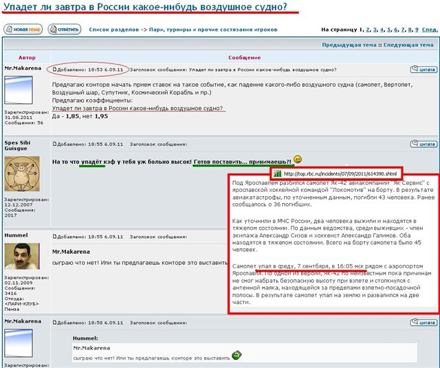The height and width of the screenshot is (368, 440).
Task: Go to page 3 of thread
Action: coord(375,30)
